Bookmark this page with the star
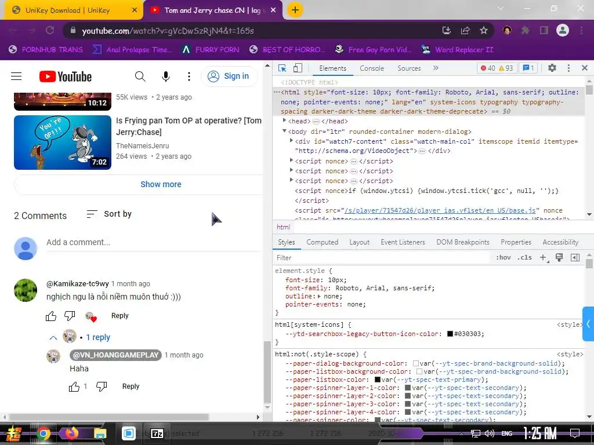Viewport: 594px width, 445px height. coord(484,31)
